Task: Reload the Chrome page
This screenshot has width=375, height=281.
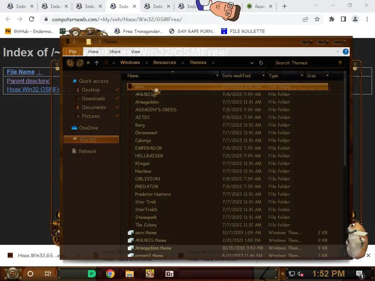Action: pos(31,19)
